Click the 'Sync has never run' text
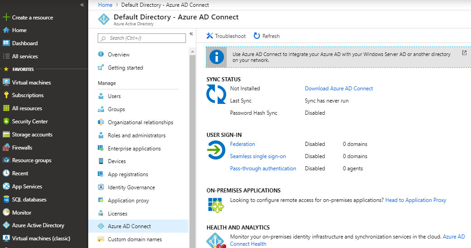This screenshot has width=471, height=248. pos(327,101)
